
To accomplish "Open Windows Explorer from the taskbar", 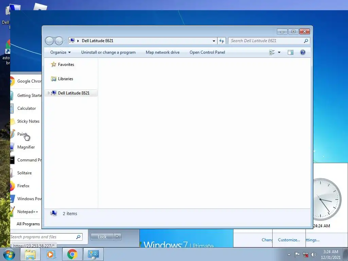I will coord(30,254).
